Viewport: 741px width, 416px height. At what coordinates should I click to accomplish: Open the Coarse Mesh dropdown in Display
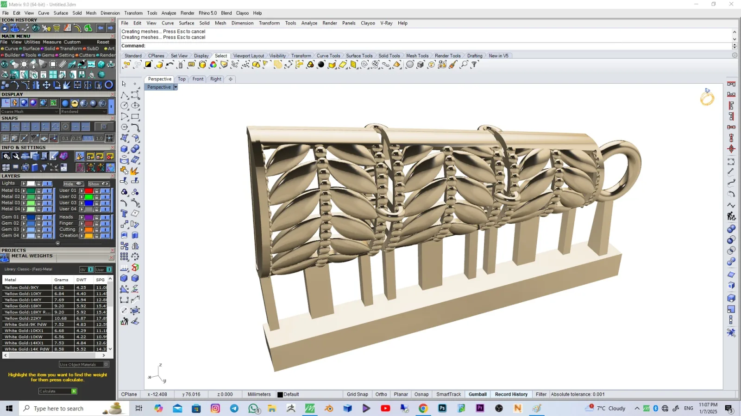pyautogui.click(x=30, y=111)
